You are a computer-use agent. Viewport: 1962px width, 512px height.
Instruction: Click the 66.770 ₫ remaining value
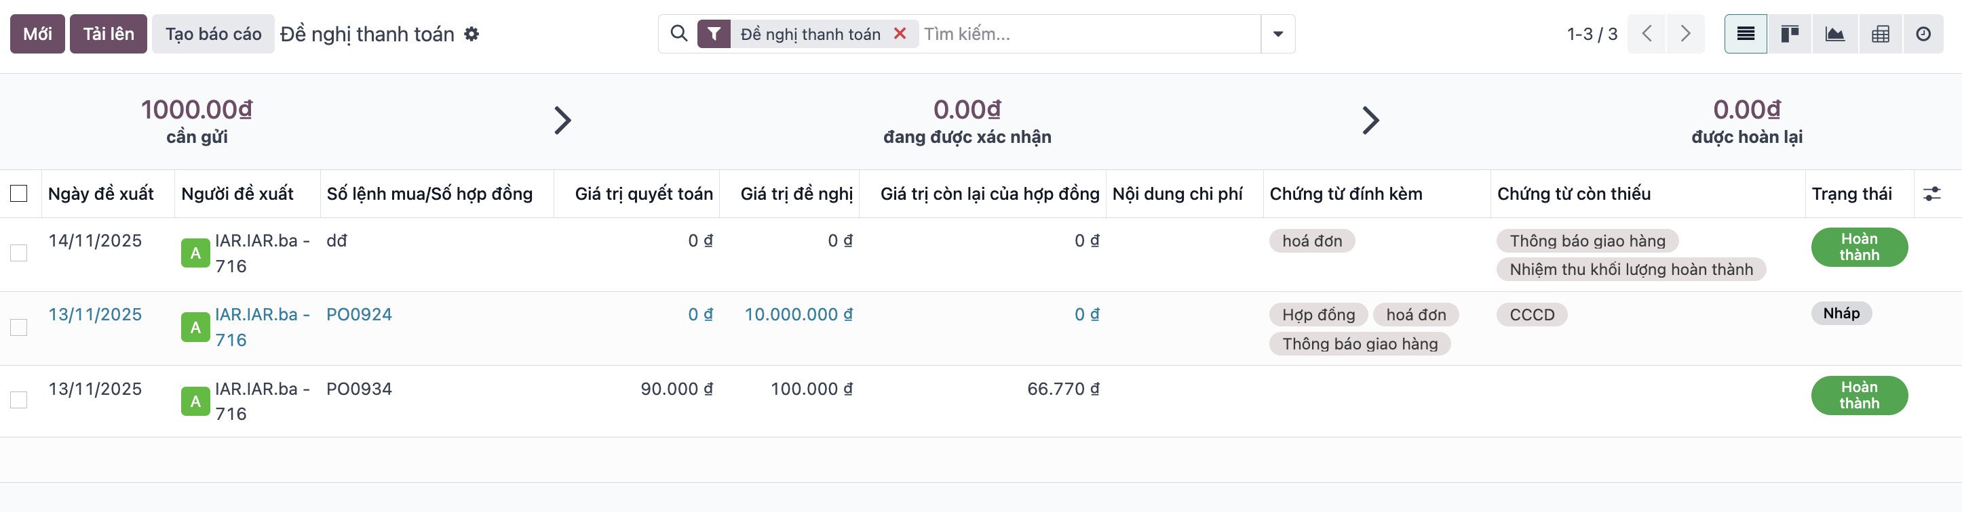[1063, 389]
